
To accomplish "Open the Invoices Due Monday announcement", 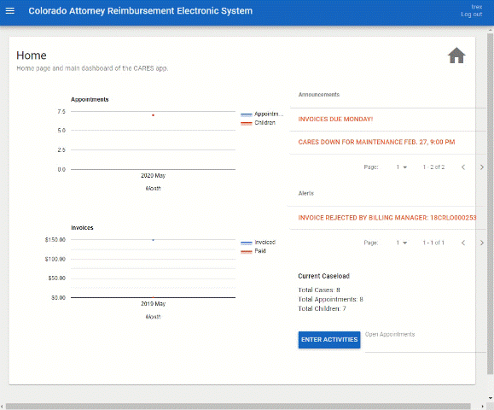I will (335, 120).
